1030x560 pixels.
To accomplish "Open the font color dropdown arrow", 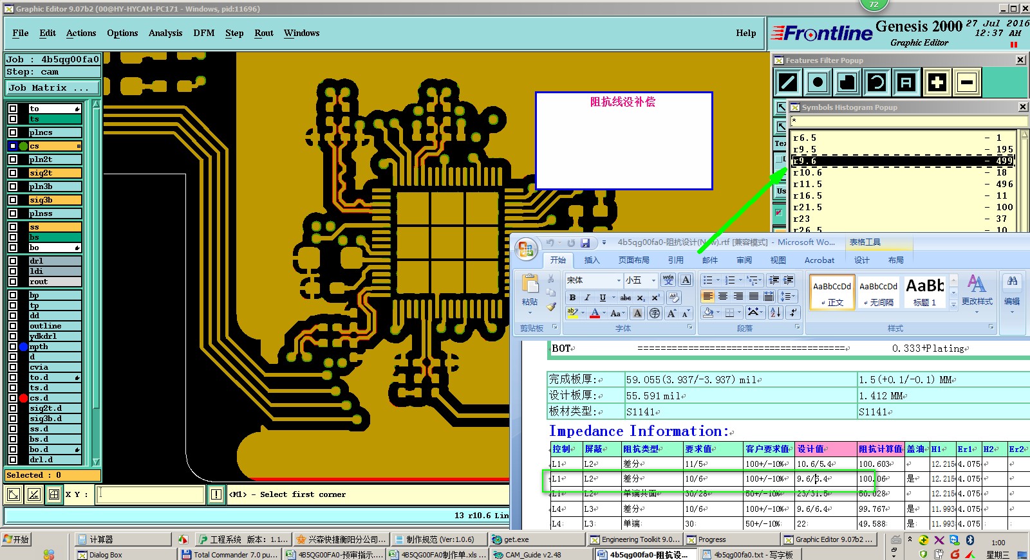I will click(x=604, y=313).
